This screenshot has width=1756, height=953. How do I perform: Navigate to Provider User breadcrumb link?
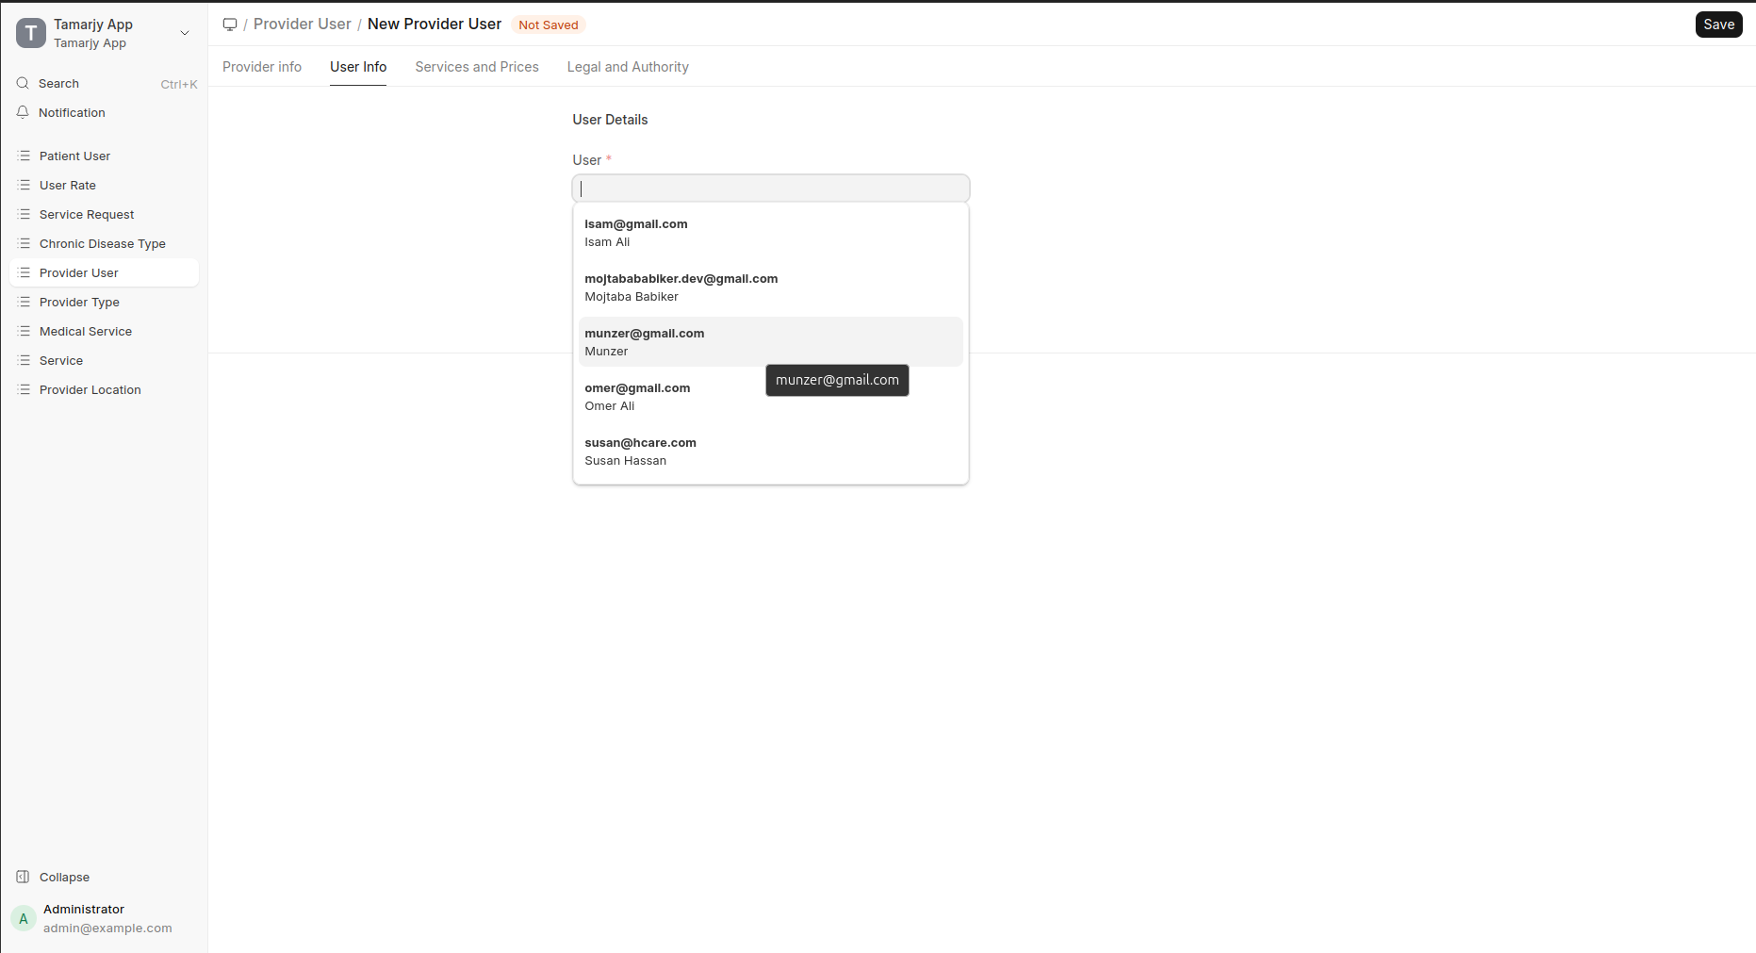click(x=302, y=25)
